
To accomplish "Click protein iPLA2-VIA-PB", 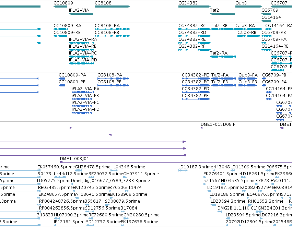I will (x=82, y=99).
